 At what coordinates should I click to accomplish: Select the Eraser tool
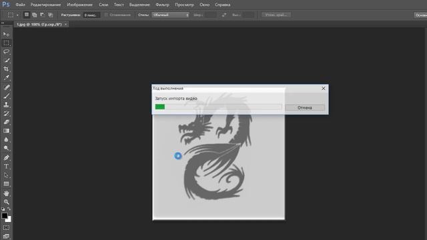click(6, 122)
